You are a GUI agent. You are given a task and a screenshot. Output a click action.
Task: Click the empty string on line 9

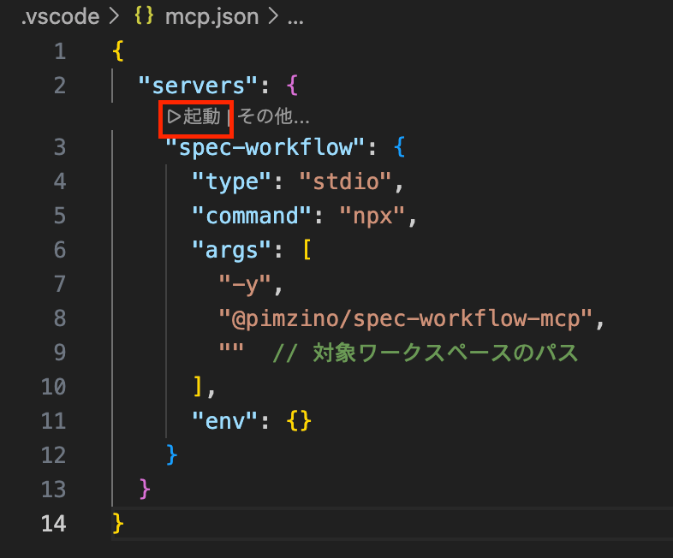click(x=232, y=347)
